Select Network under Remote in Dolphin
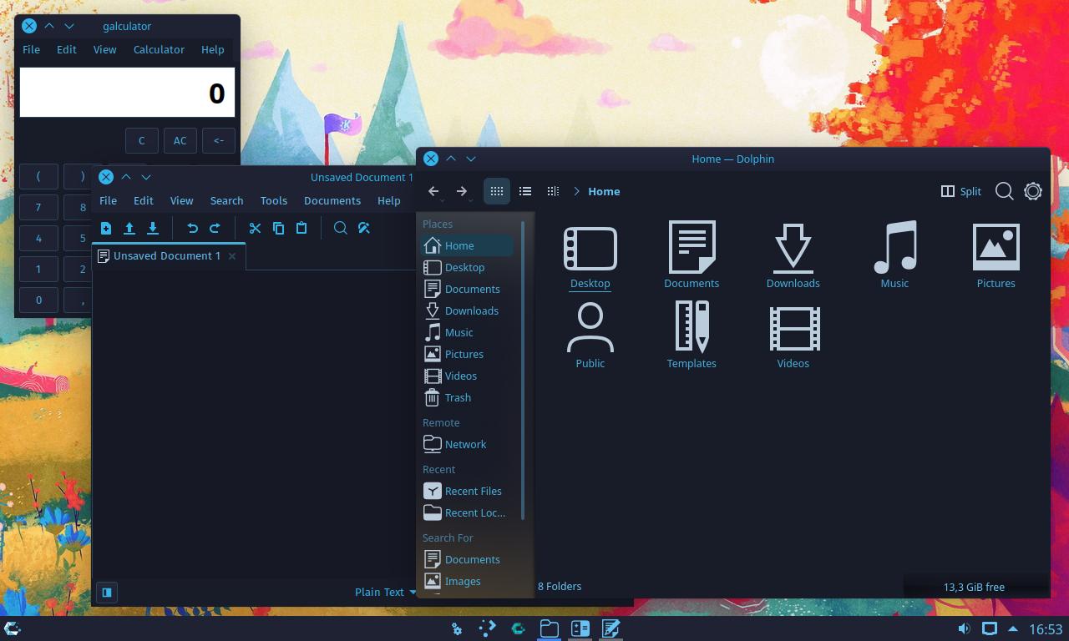 pyautogui.click(x=468, y=444)
